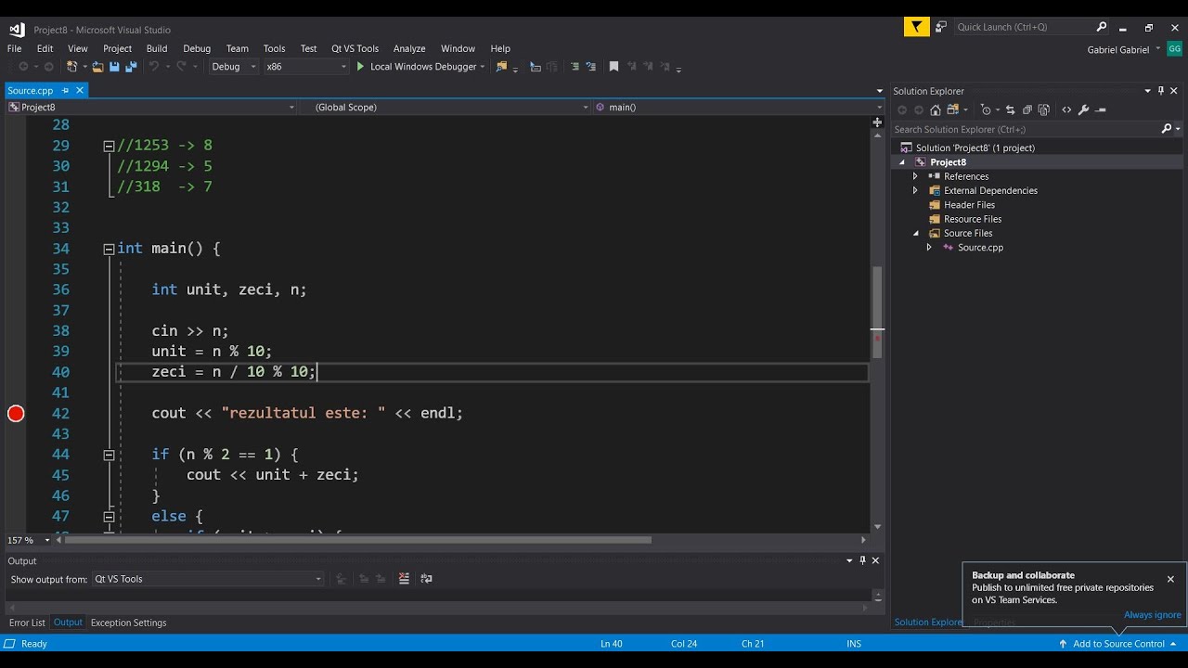Click the Home icon in Solution Explorer
The height and width of the screenshot is (668, 1188).
[x=936, y=109]
